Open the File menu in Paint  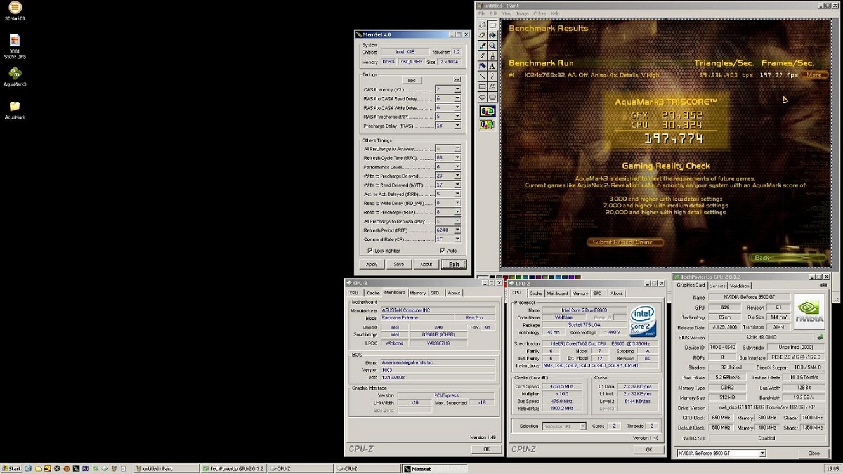tap(481, 13)
